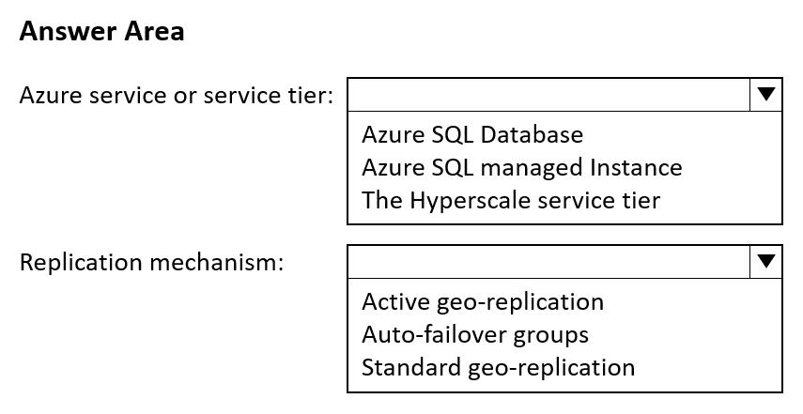Pick the Auto-failover entry in replication list
Screen dimensions: 803x414
[x=475, y=335]
